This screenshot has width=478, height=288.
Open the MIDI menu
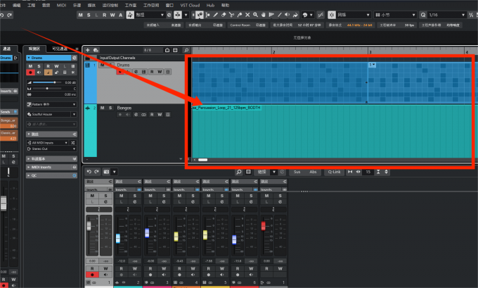coord(61,5)
